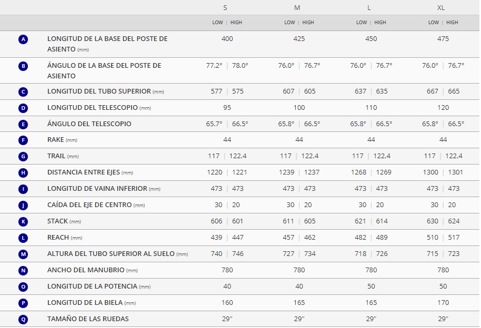Click the blue F marker for Rake
Viewport: 481px width, 328px height.
(23, 140)
